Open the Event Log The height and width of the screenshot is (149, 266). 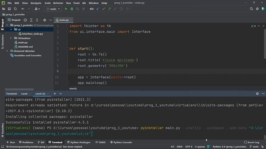251,142
